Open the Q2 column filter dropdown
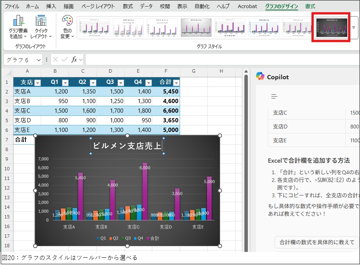 pos(93,83)
